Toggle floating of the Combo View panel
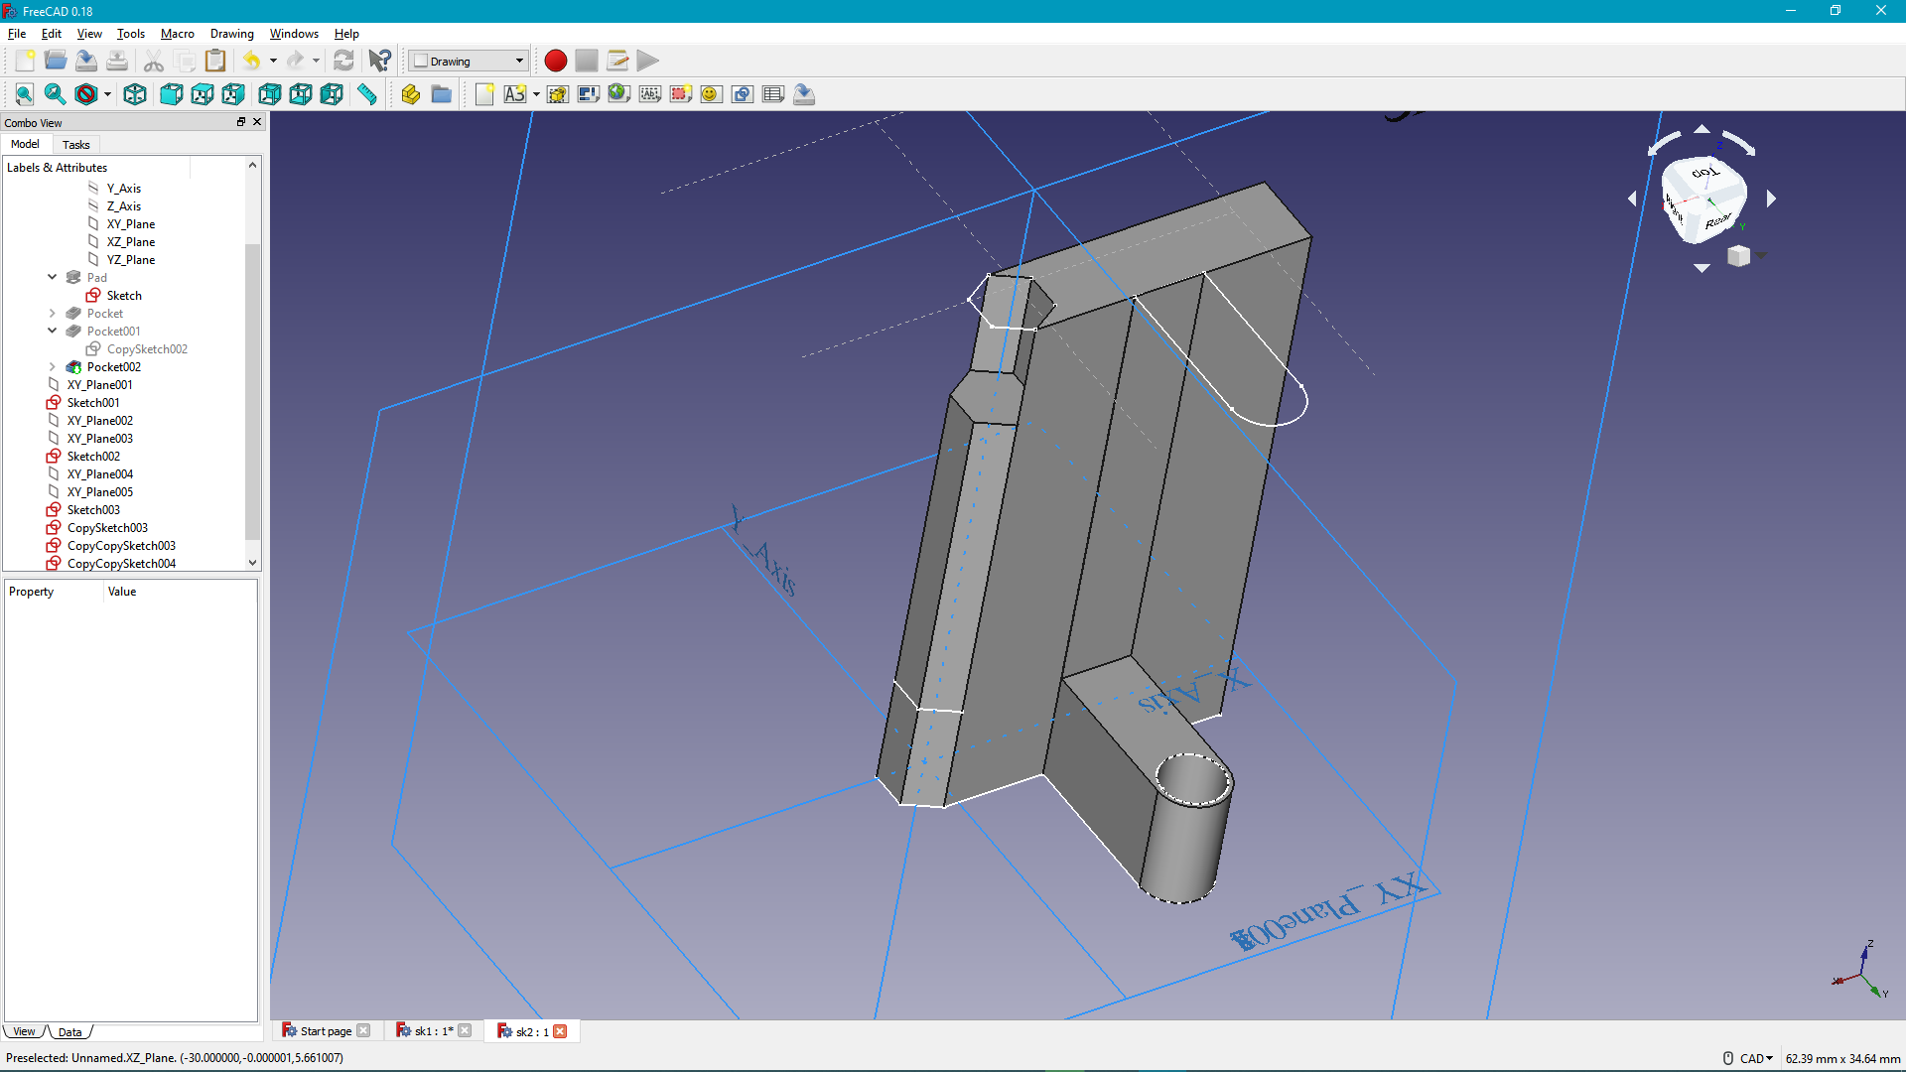1906x1072 pixels. coord(241,122)
